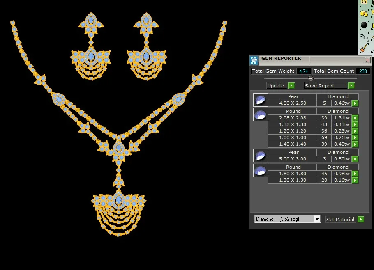The height and width of the screenshot is (270, 374).
Task: Choose the paint brush tool icon
Action: click(364, 49)
